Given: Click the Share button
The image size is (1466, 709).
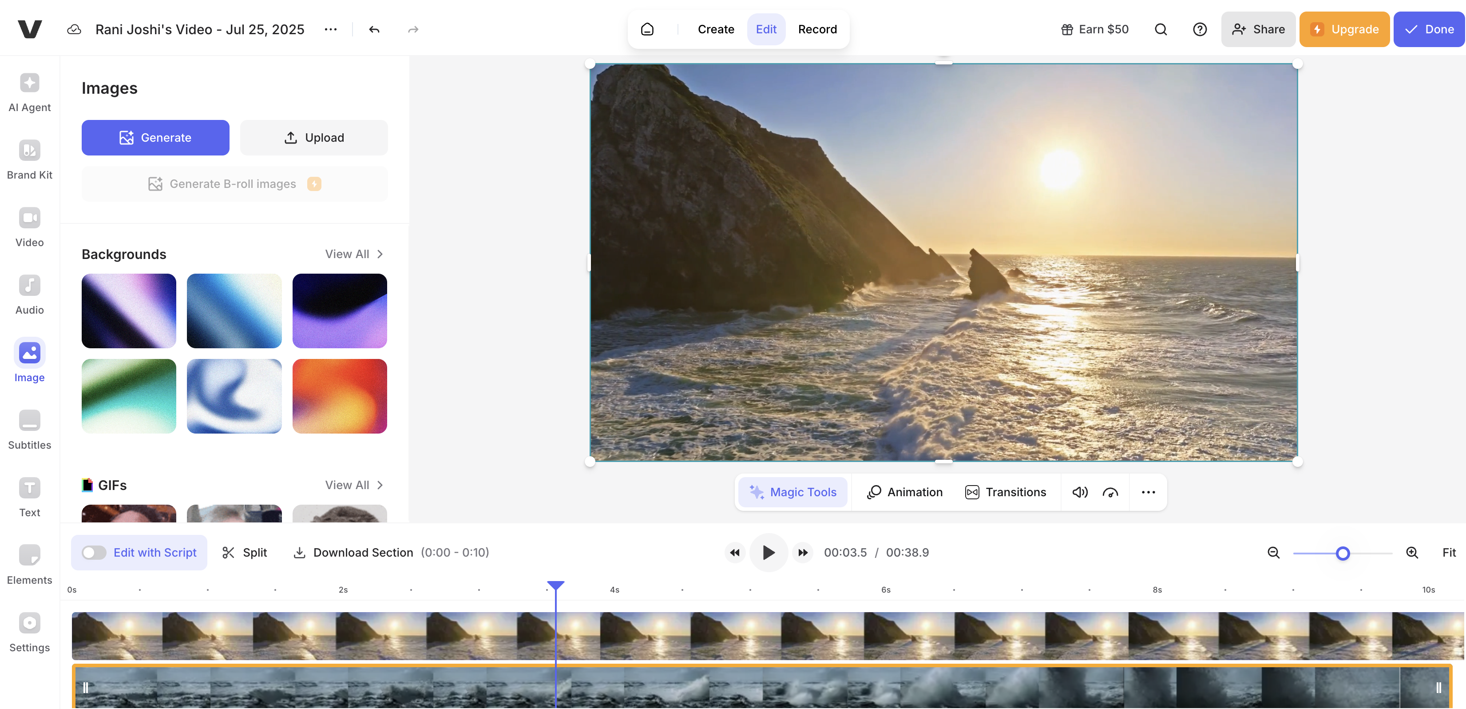Looking at the screenshot, I should [x=1258, y=29].
